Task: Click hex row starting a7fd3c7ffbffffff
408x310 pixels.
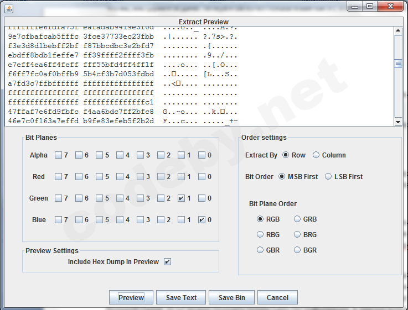Action: 122,83
